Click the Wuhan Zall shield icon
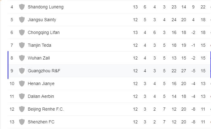211x129 pixels. coord(22,58)
